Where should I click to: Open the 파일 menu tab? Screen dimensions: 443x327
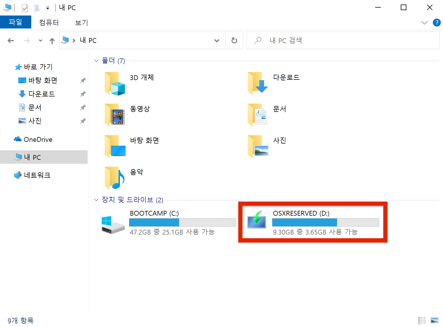[x=15, y=22]
